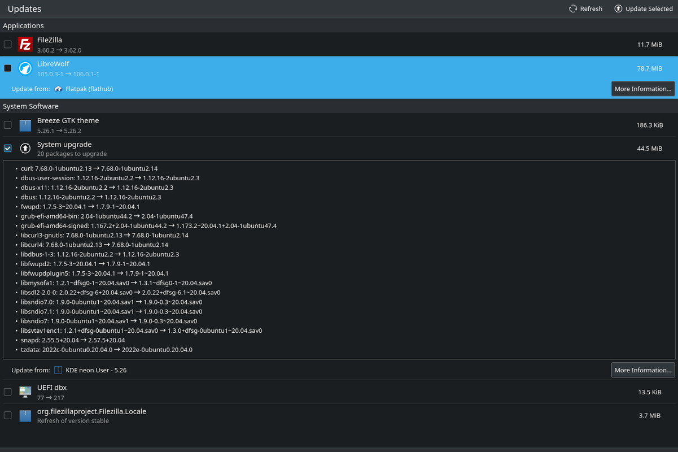This screenshot has height=452, width=678.
Task: Tick the Breeze GTK theme checkbox
Action: point(7,124)
